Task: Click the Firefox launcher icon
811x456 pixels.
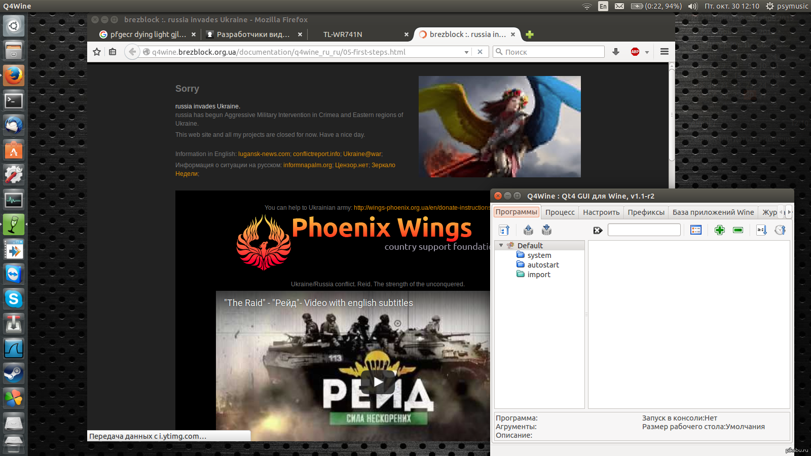Action: pos(14,75)
